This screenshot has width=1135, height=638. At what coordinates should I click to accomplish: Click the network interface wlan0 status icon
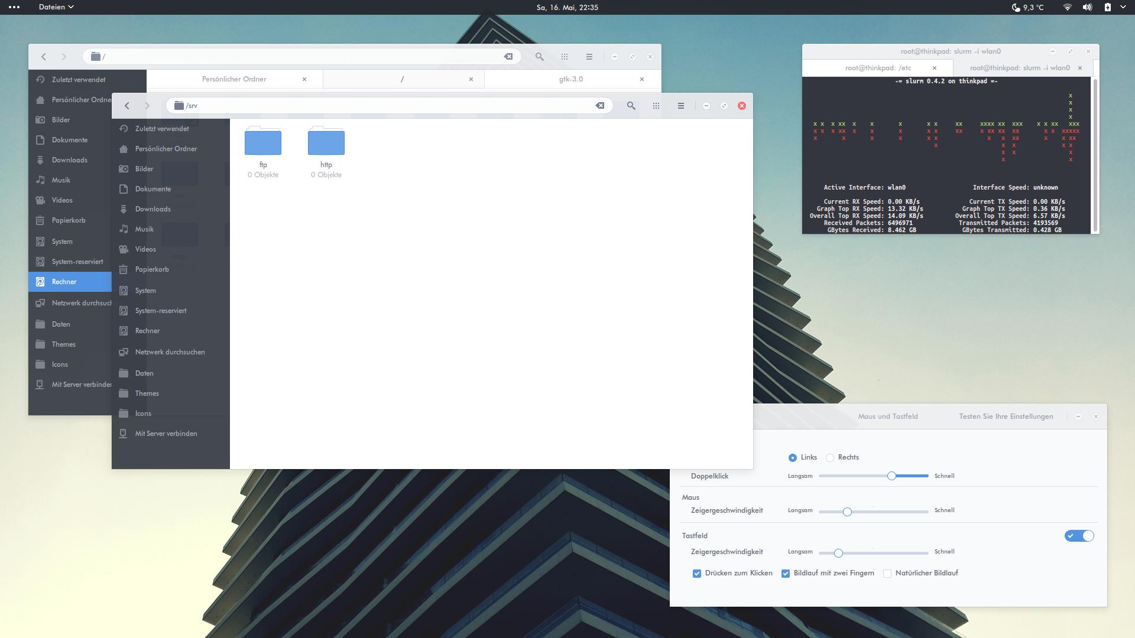pyautogui.click(x=1066, y=7)
